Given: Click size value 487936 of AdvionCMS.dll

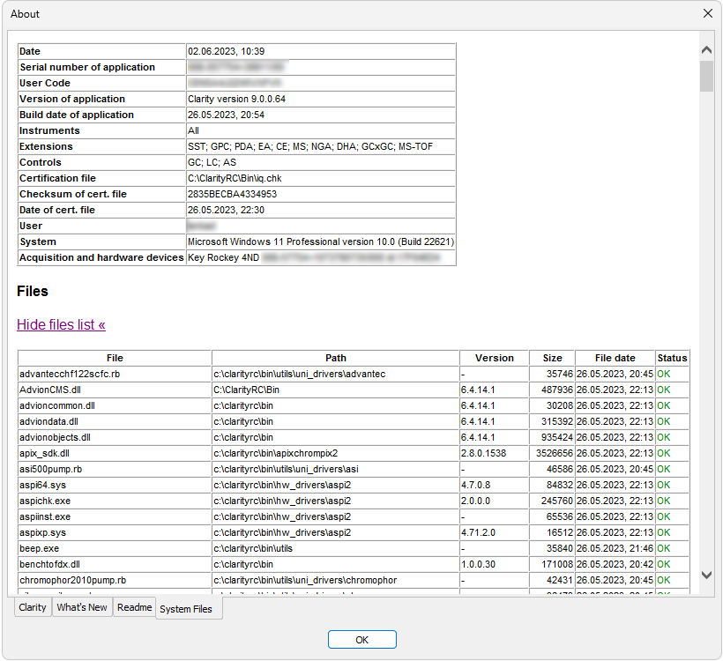Looking at the screenshot, I should point(557,390).
